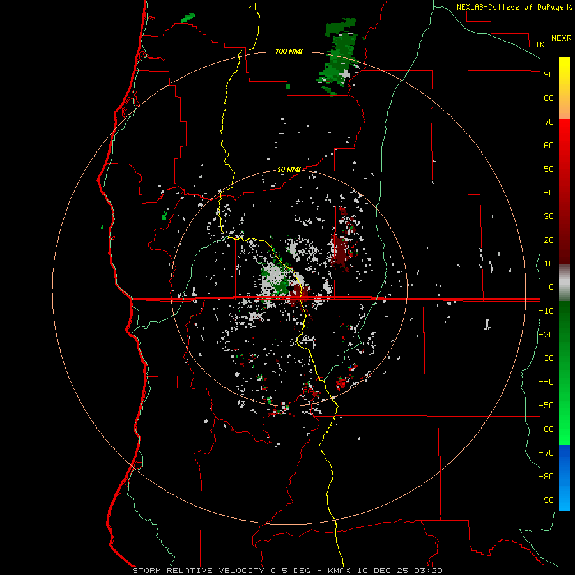Pick the yellow top segment of color bar
This screenshot has height=575, width=575.
(564, 88)
